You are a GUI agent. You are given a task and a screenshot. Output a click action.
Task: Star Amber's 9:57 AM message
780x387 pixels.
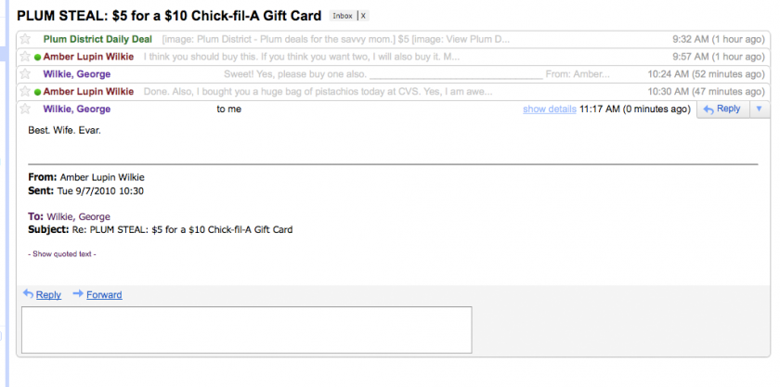coord(25,57)
